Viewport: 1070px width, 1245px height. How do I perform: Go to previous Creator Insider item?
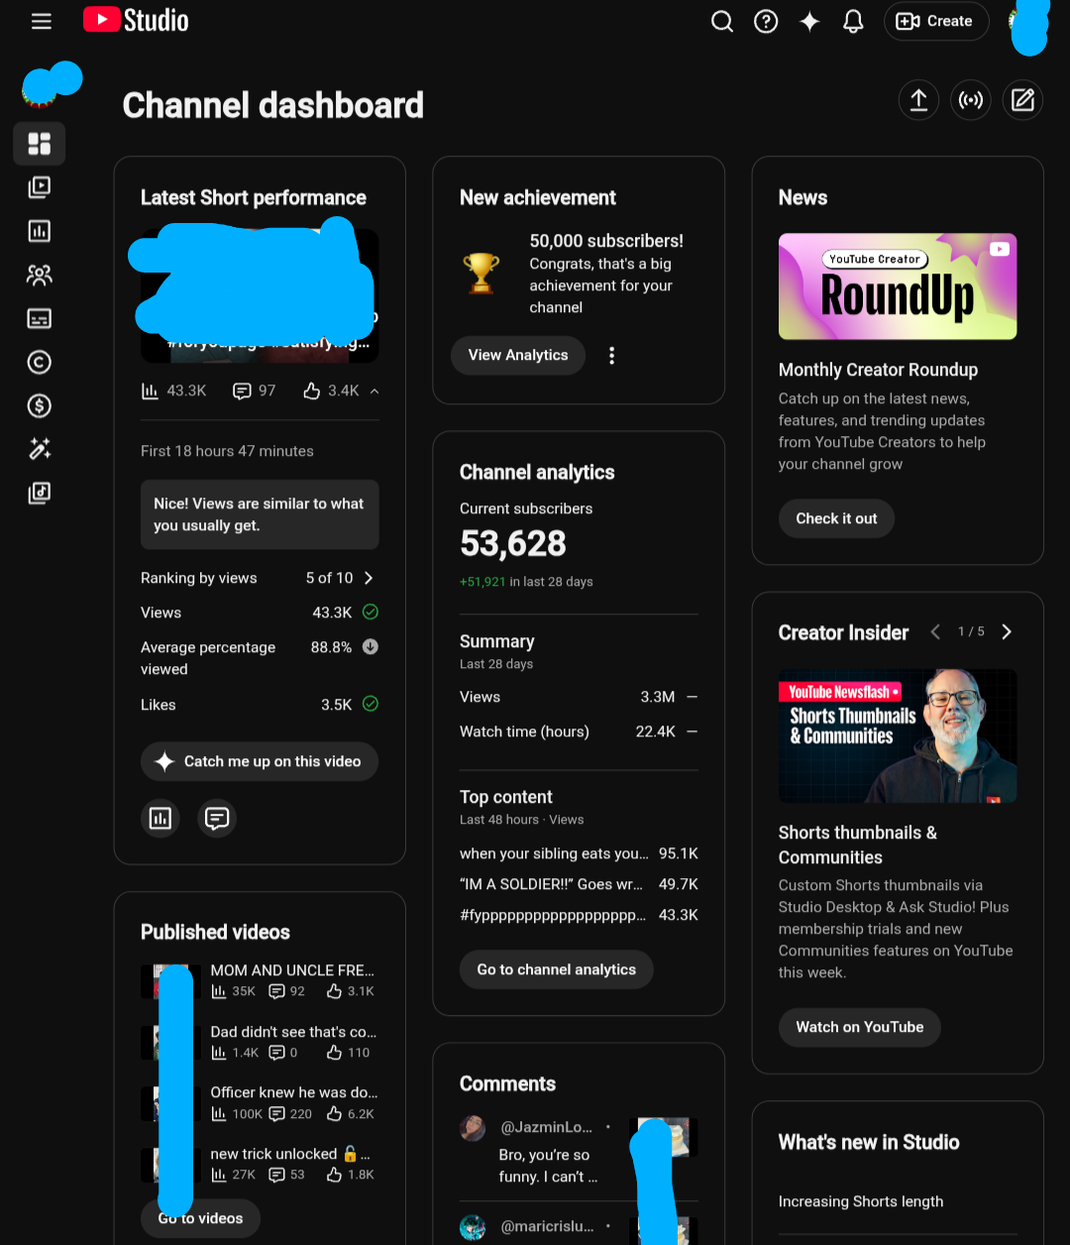tap(935, 631)
